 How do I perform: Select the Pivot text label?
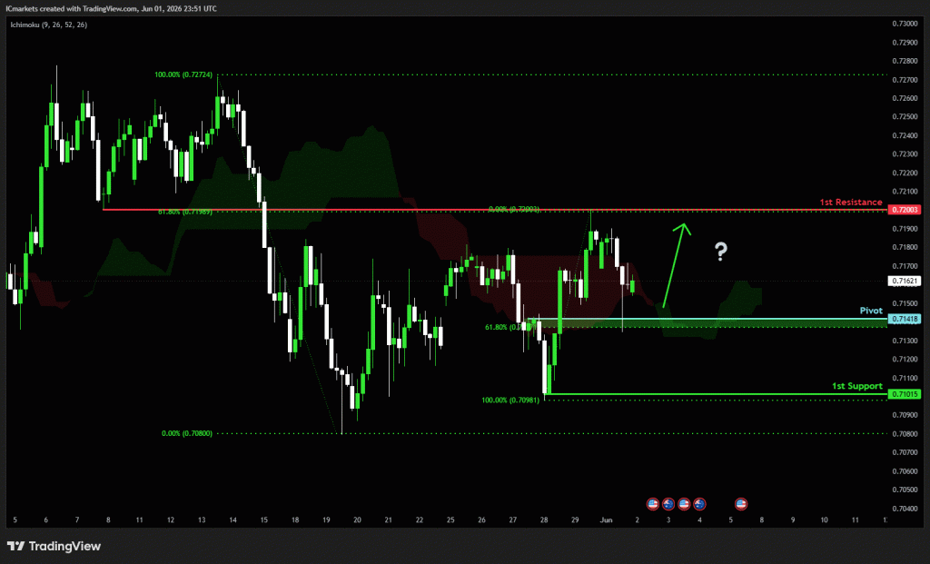click(871, 311)
